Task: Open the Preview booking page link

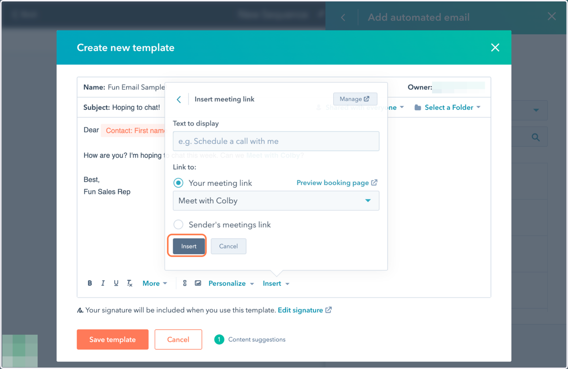Action: [337, 183]
